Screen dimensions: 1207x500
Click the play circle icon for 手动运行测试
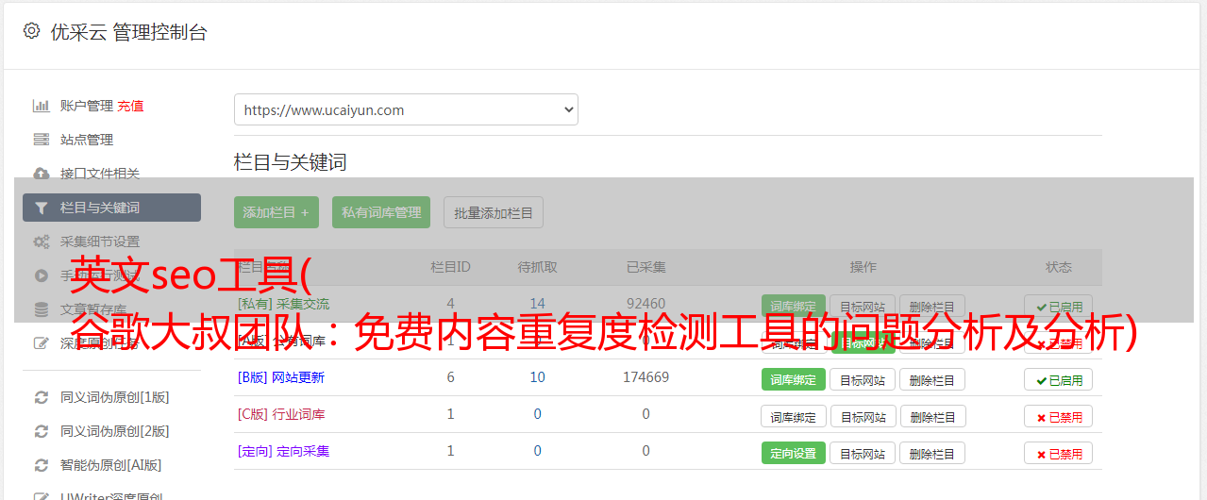[x=42, y=275]
